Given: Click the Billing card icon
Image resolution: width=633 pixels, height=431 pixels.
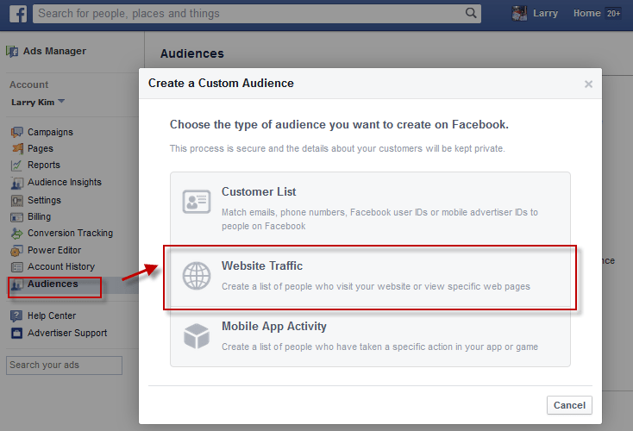Looking at the screenshot, I should pos(16,217).
